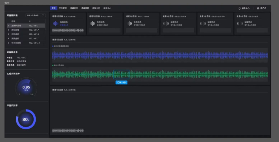Go to the 文件管理 menu
This screenshot has height=142, width=279.
(63, 8)
